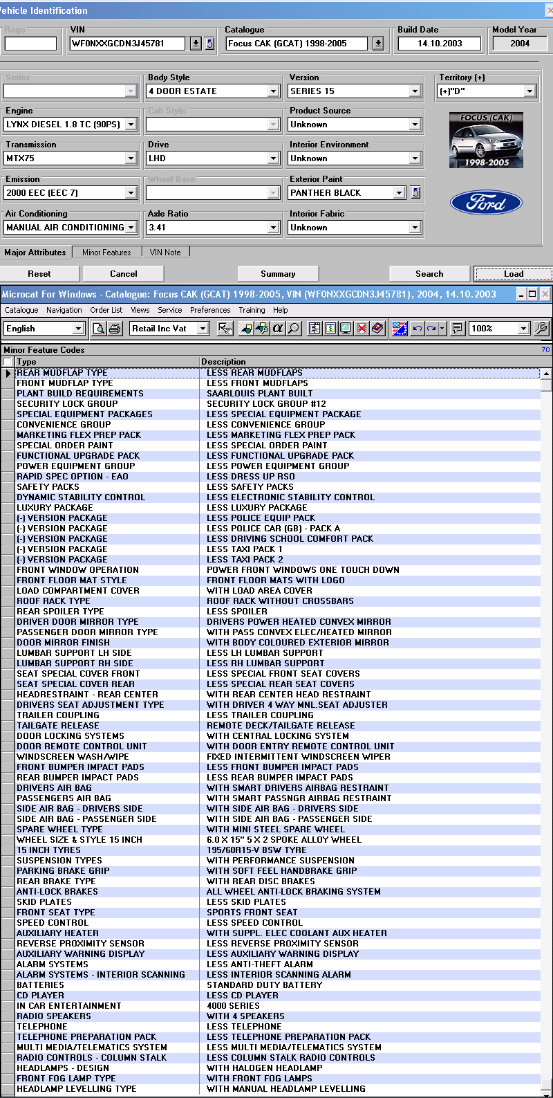
Task: Click the wrench settings icon
Action: 541,329
